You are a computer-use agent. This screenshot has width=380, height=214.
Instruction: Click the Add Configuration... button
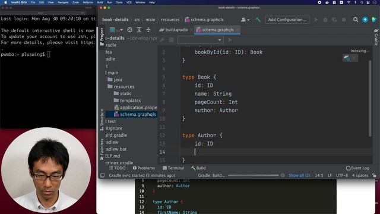coord(287,20)
